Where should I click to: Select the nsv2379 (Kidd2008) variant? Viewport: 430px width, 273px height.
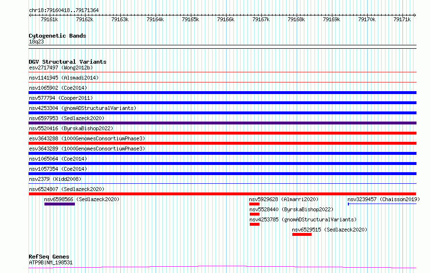[55, 179]
